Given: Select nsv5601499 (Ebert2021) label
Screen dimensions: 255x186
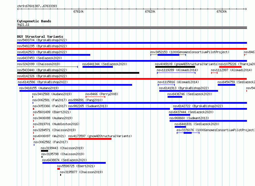Looking at the screenshot, I should pyautogui.click(x=52, y=112).
